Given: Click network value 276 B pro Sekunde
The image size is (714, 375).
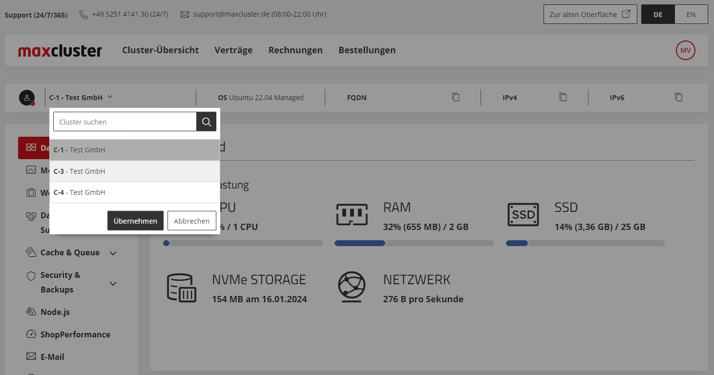Looking at the screenshot, I should click(x=423, y=299).
